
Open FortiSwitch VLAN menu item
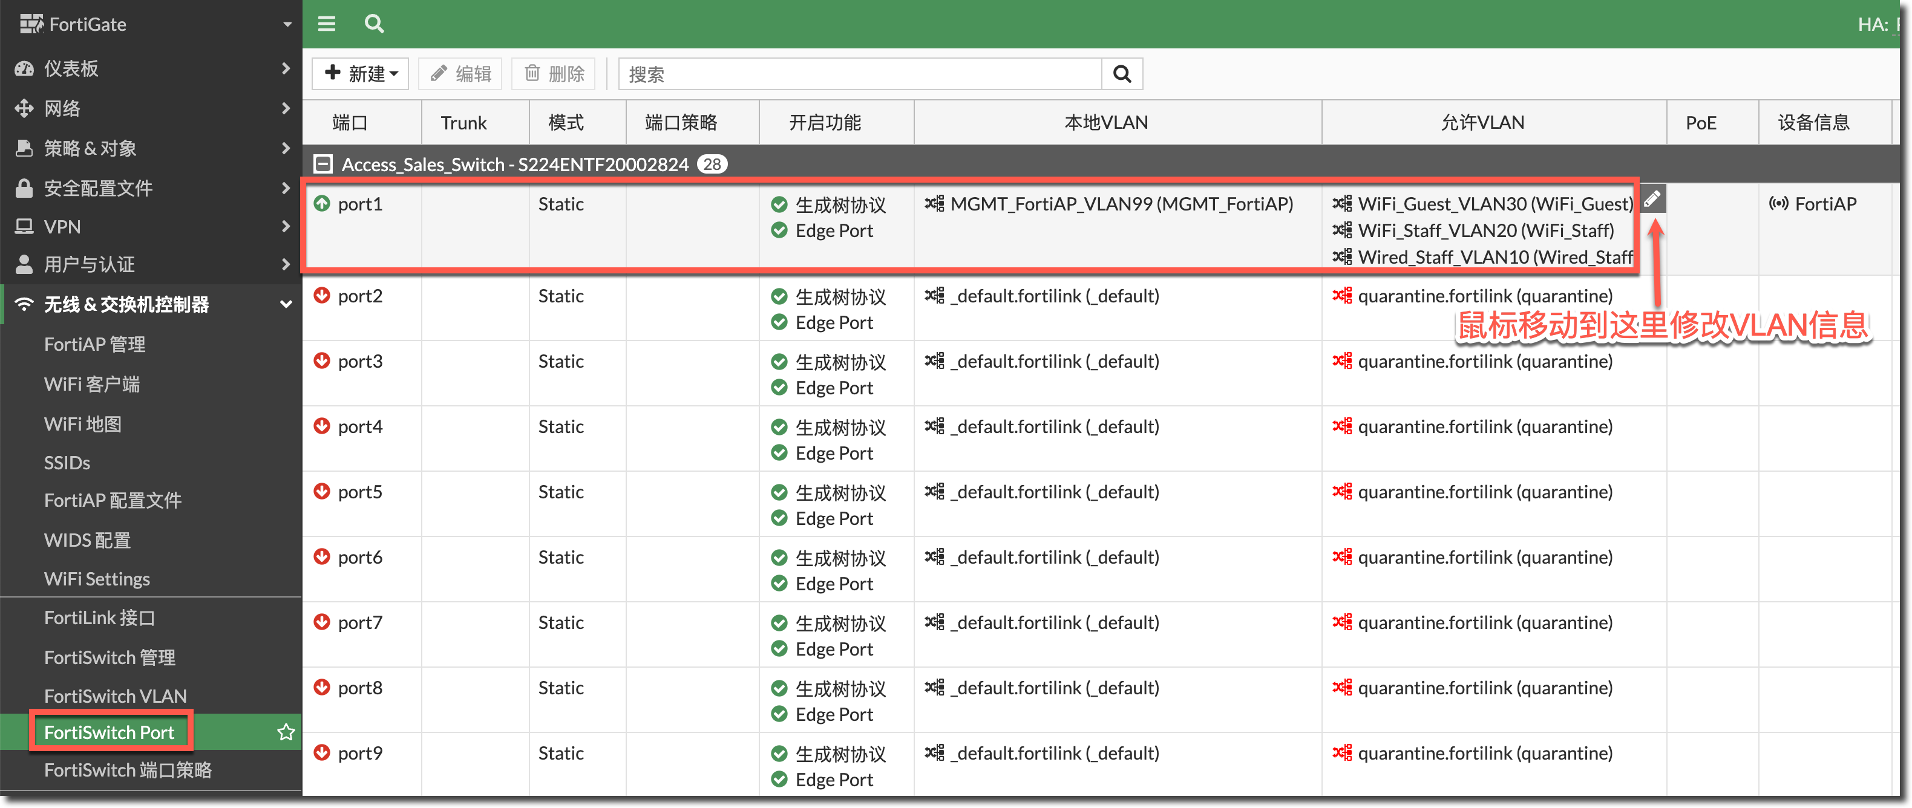115,696
